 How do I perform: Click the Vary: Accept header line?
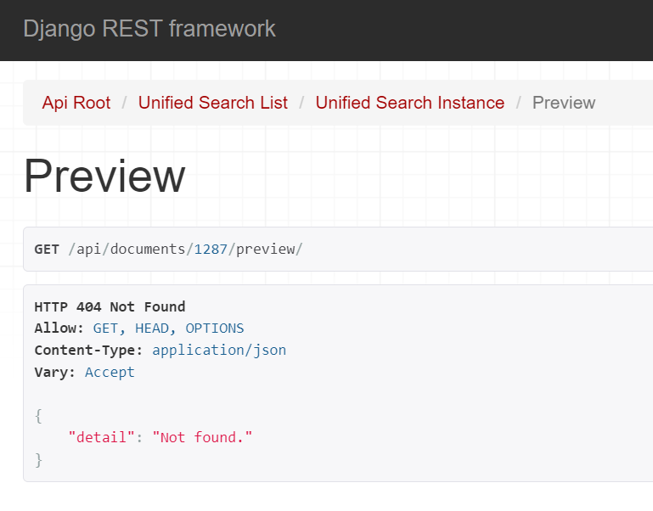click(x=85, y=372)
